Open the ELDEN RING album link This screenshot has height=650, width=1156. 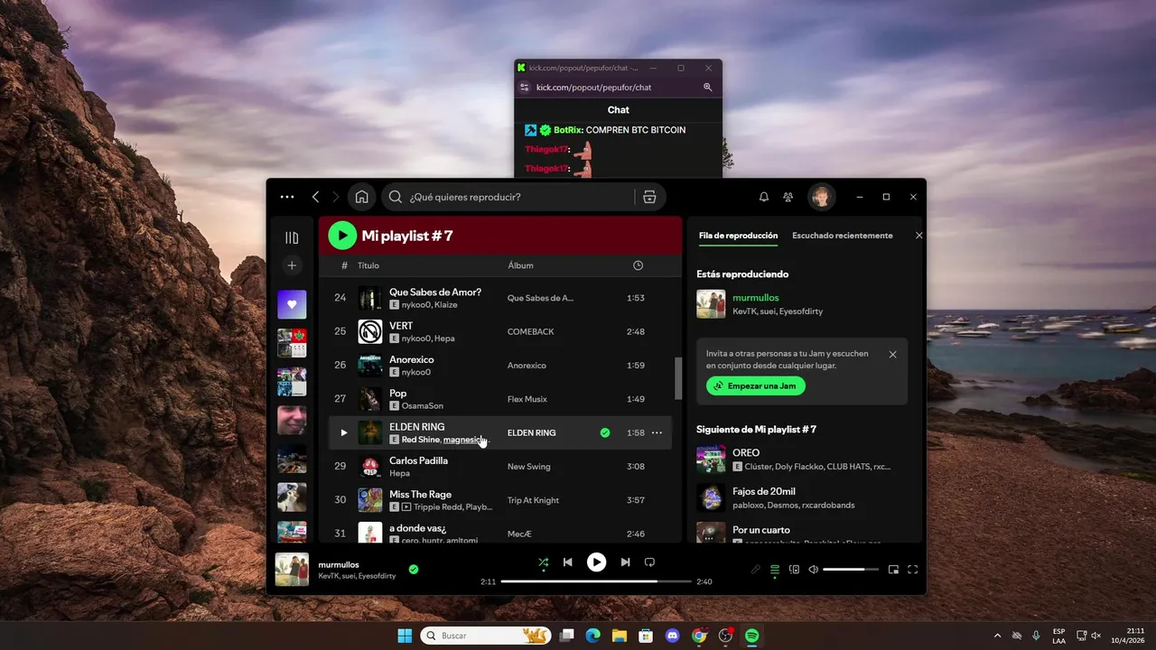tap(532, 432)
